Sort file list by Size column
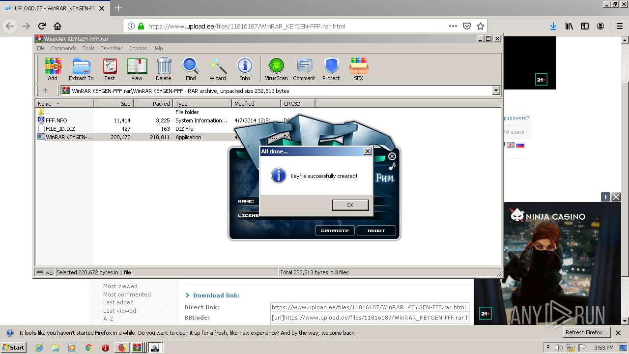This screenshot has height=354, width=629. [114, 103]
